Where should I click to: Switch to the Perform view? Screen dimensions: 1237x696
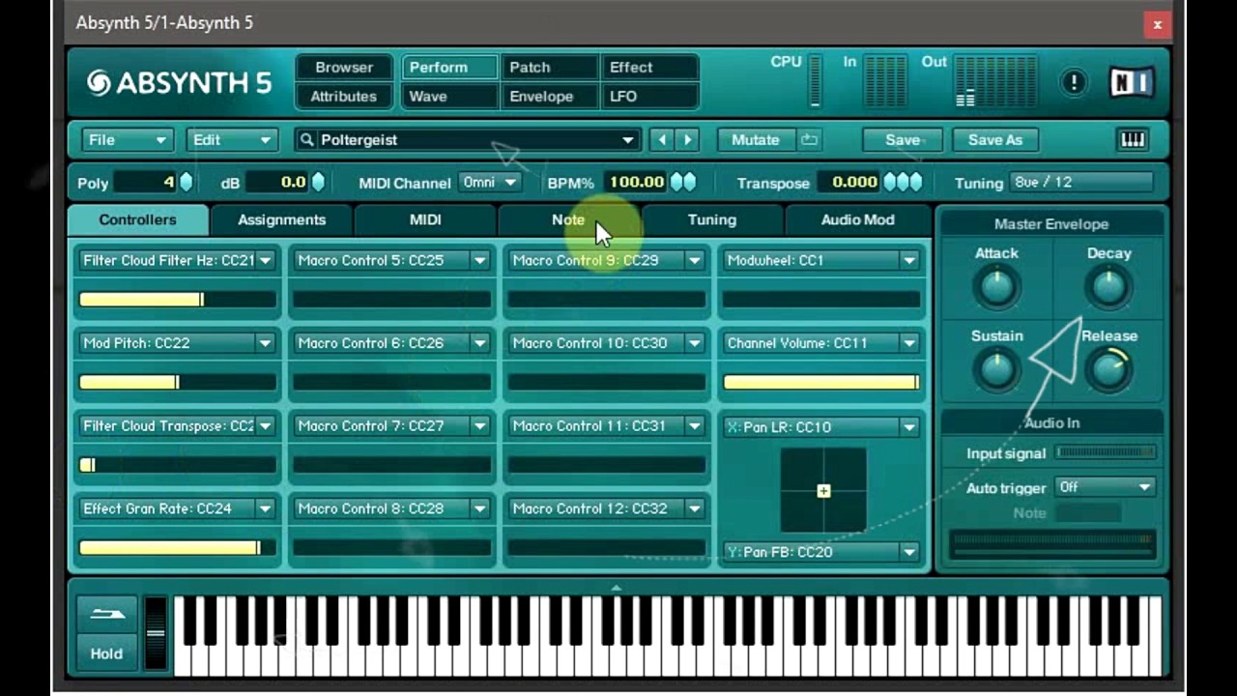tap(449, 68)
